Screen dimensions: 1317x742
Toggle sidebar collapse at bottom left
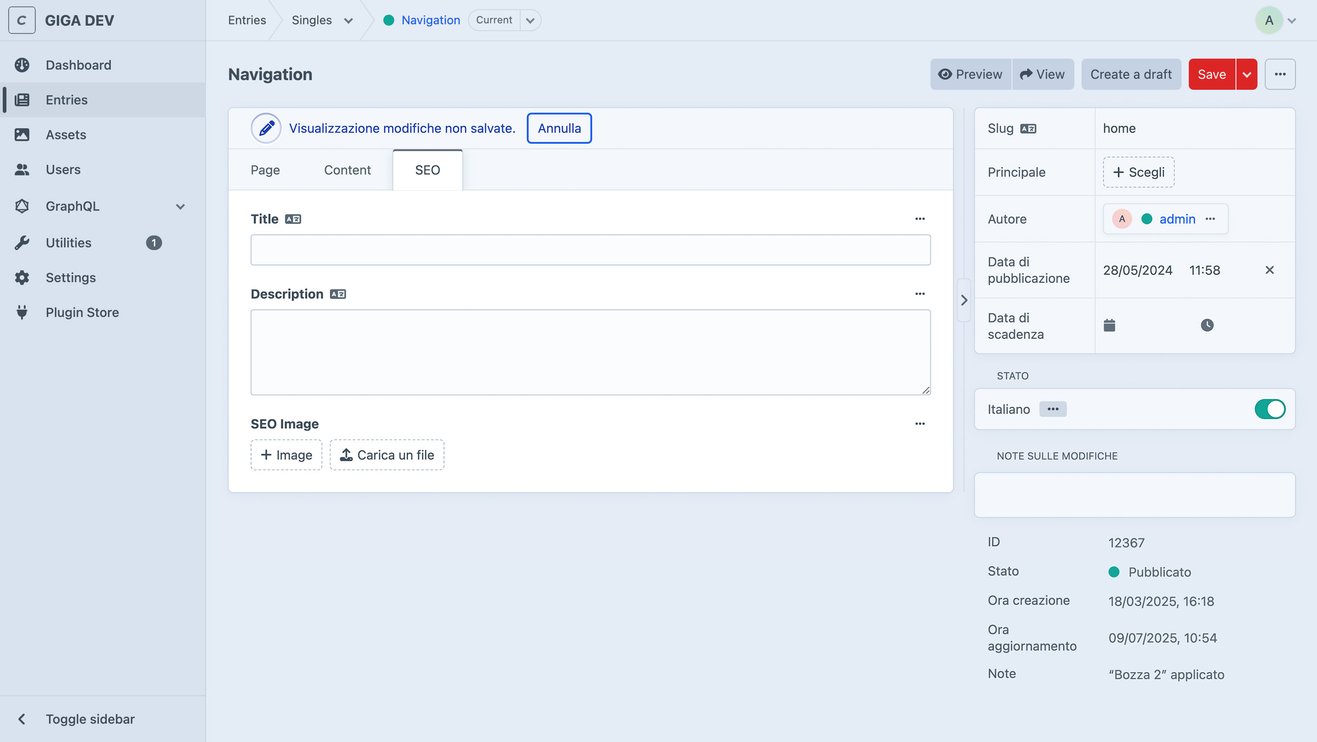pyautogui.click(x=22, y=719)
